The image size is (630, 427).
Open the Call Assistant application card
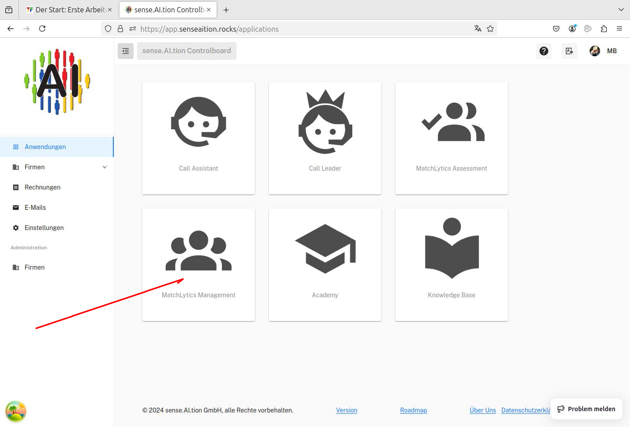tap(199, 138)
